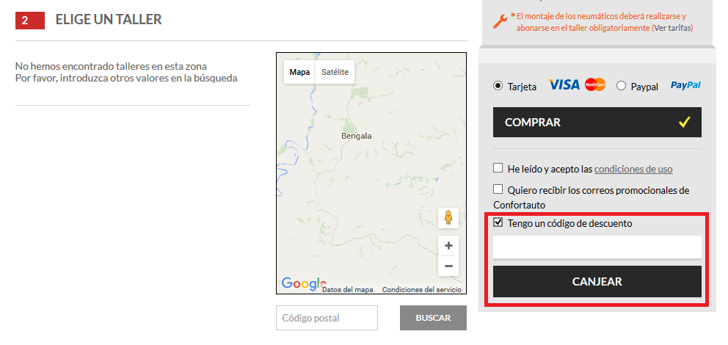The width and height of the screenshot is (728, 345).
Task: Accept the condiciones de uso checkbox
Action: [498, 168]
